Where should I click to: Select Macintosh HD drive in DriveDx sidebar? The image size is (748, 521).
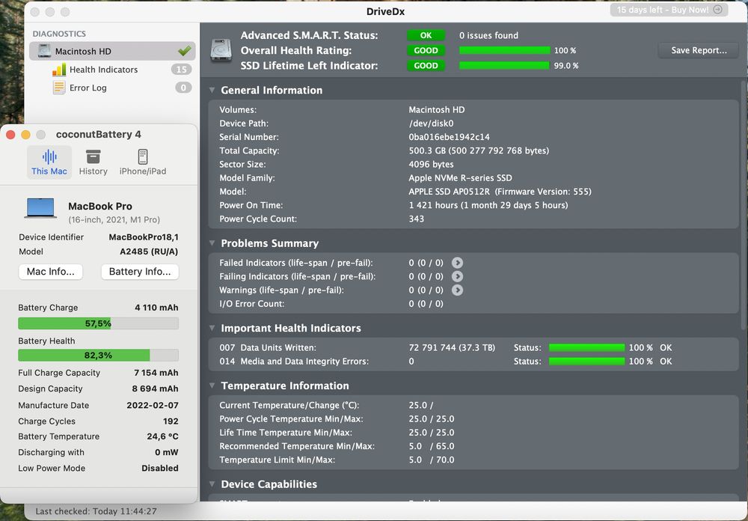point(112,51)
